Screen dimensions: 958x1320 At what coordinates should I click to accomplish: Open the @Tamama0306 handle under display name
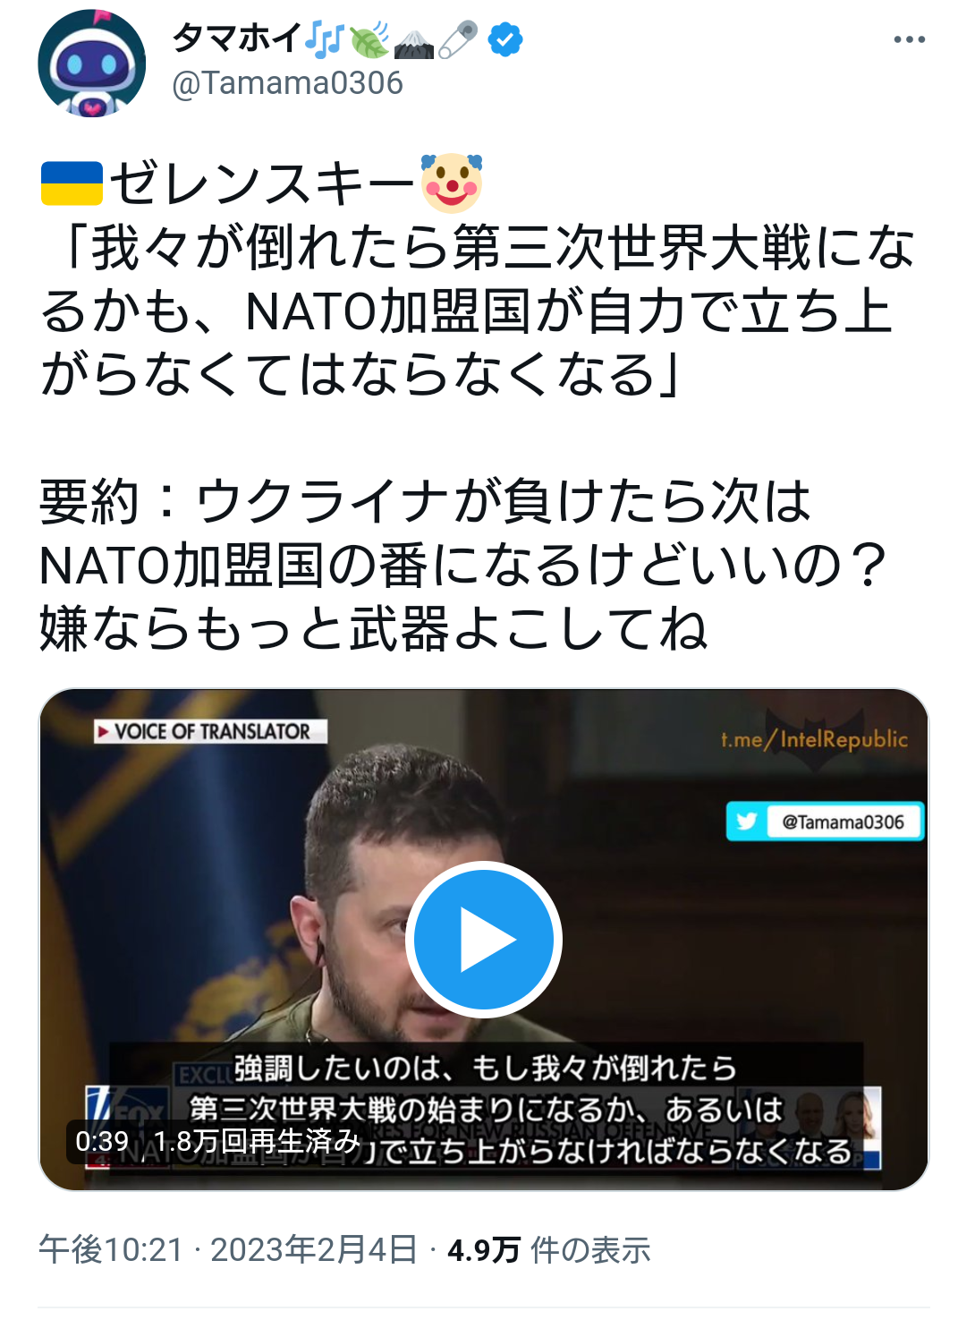(x=287, y=83)
